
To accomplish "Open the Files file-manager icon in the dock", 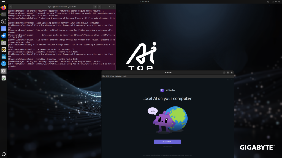I will 3,43.
